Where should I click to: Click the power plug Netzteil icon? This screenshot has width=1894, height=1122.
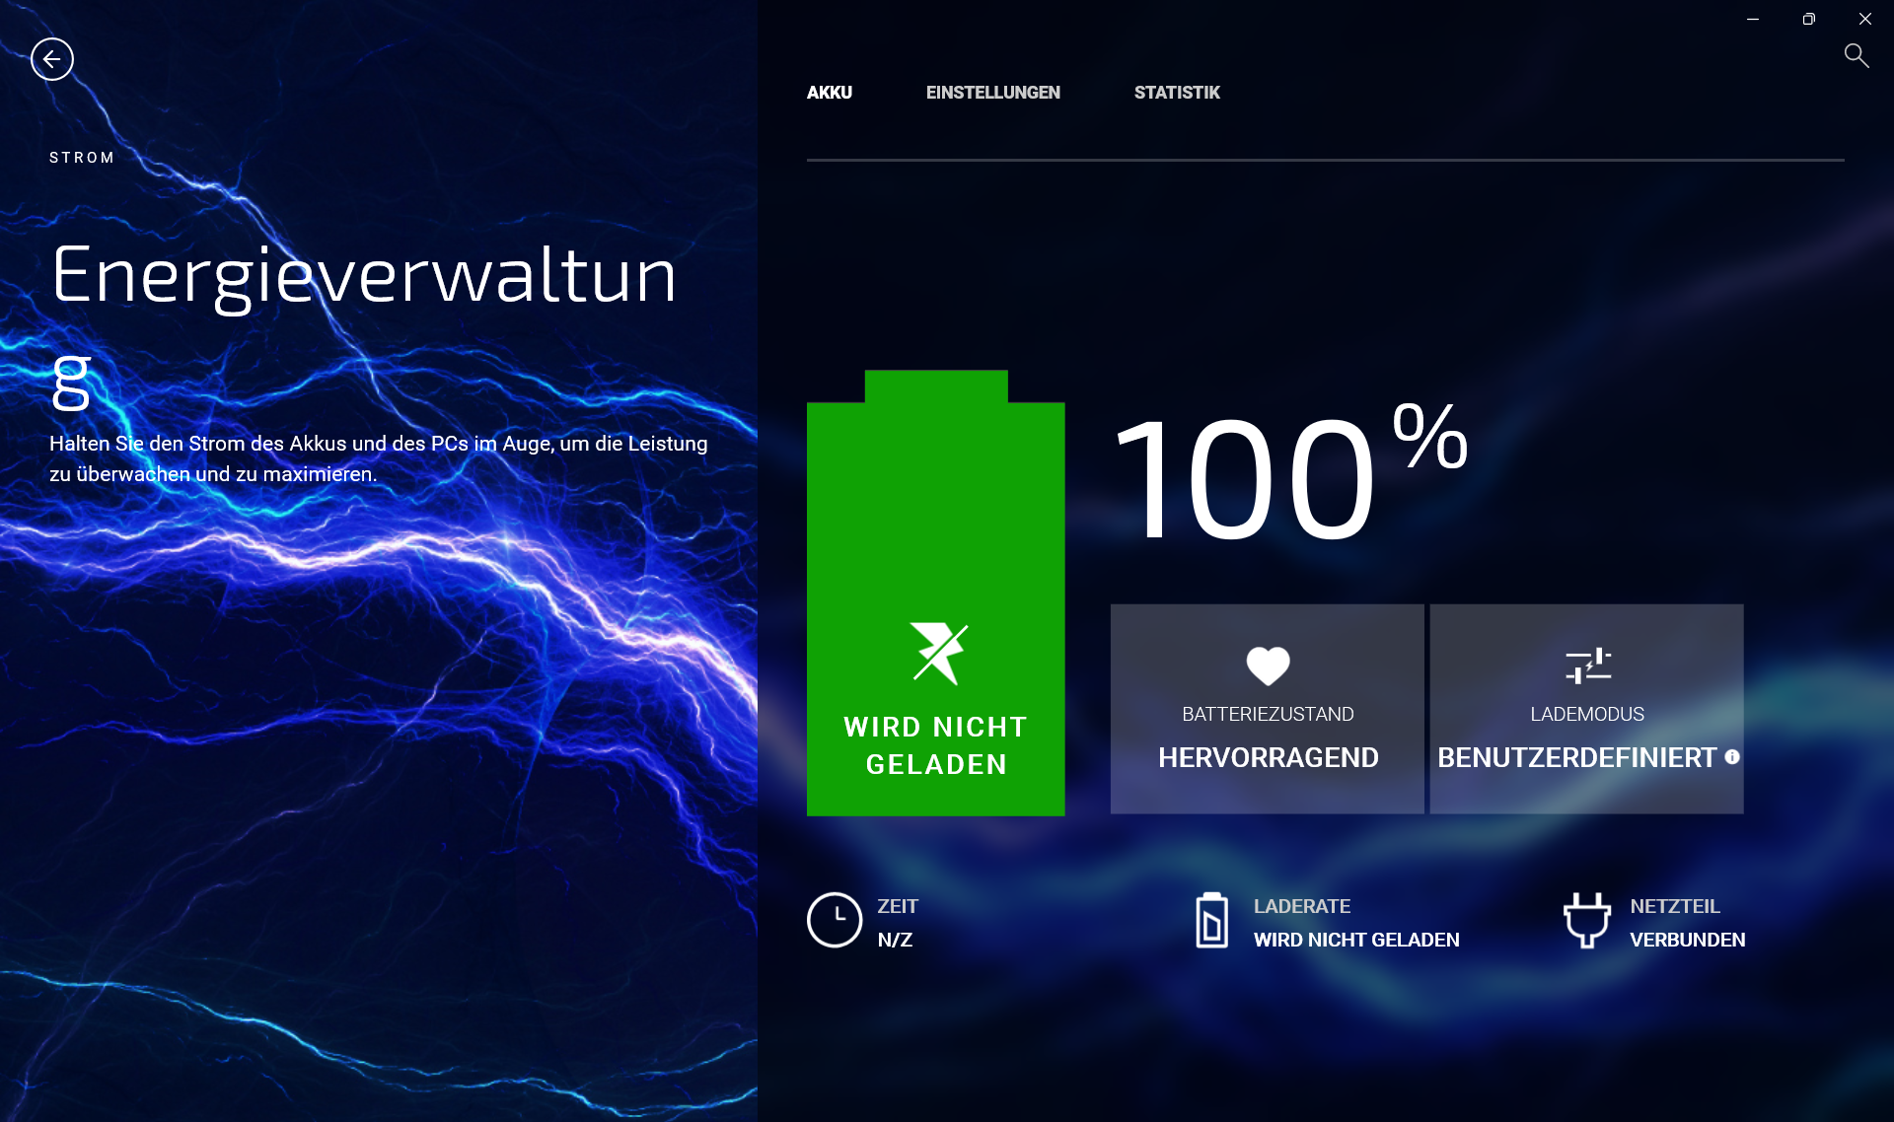click(1586, 920)
